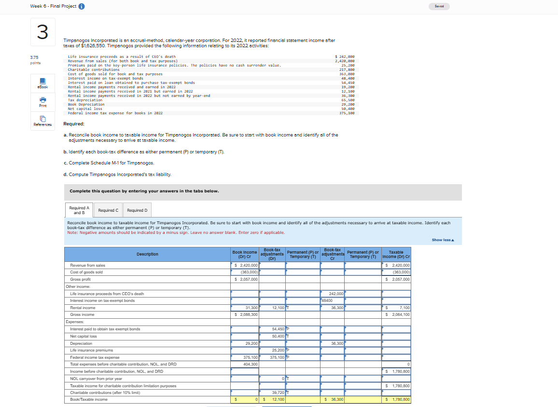Edit Net capital loss adjustment 50,400
This screenshot has width=558, height=407.
(x=272, y=336)
